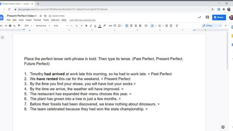This screenshot has width=233, height=131.
Task: Select Justify alignment
Action: (140, 26)
